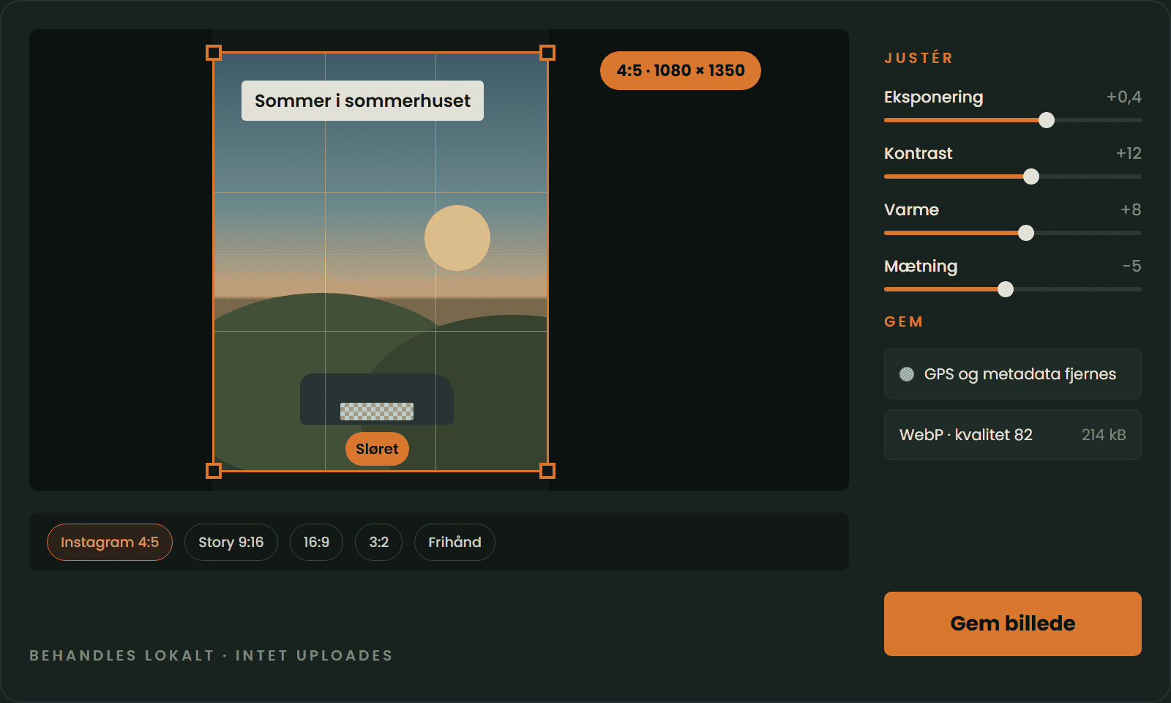Click the Varme slider handle
The height and width of the screenshot is (703, 1171).
click(1026, 233)
